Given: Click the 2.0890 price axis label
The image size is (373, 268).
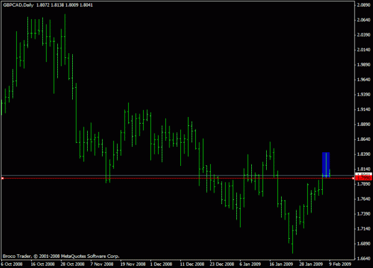Looking at the screenshot, I should coord(363,5).
